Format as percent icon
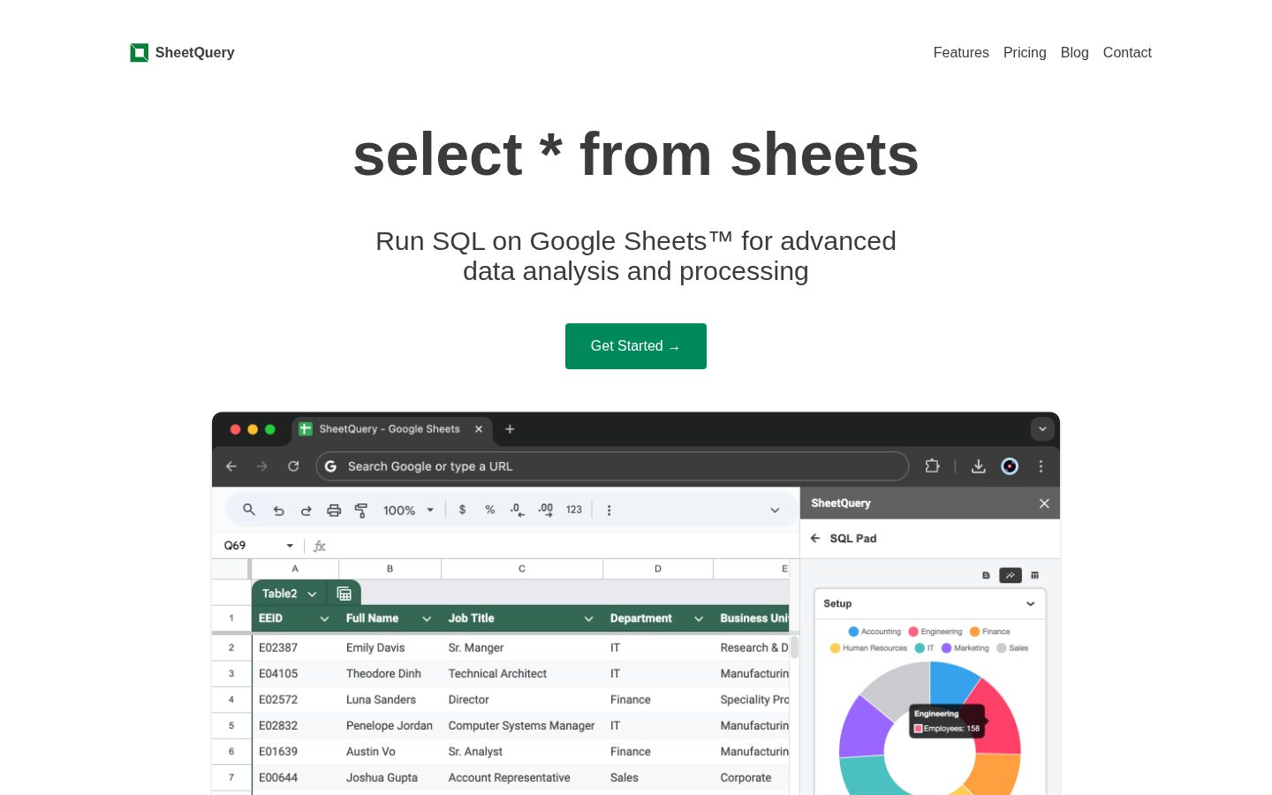 [490, 510]
